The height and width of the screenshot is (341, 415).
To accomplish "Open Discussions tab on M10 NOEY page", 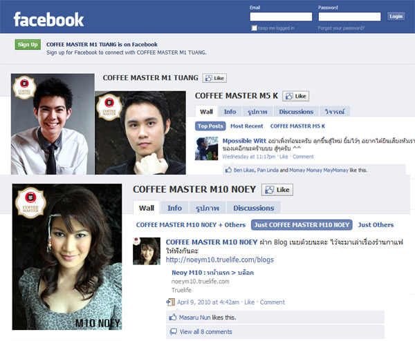I will pos(254,208).
